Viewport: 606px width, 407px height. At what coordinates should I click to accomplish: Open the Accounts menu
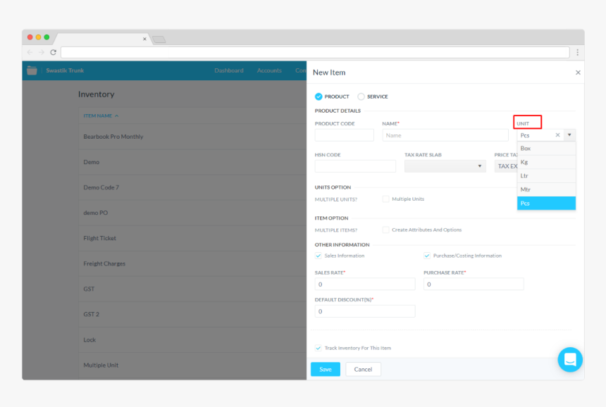coord(269,70)
